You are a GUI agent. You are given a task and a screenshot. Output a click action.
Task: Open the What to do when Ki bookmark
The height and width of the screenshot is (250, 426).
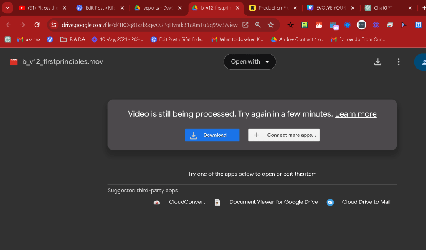click(238, 39)
